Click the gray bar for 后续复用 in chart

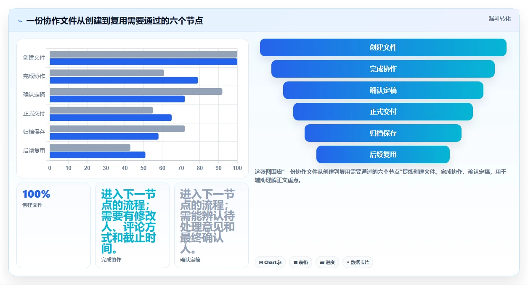[90, 147]
